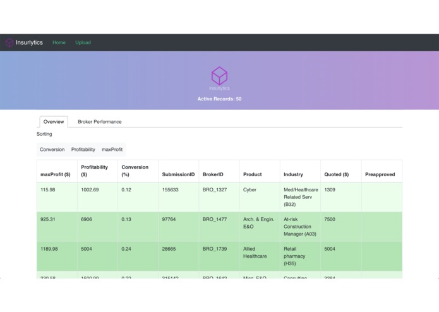Sort by Profitability
The width and height of the screenshot is (439, 312).
83,150
